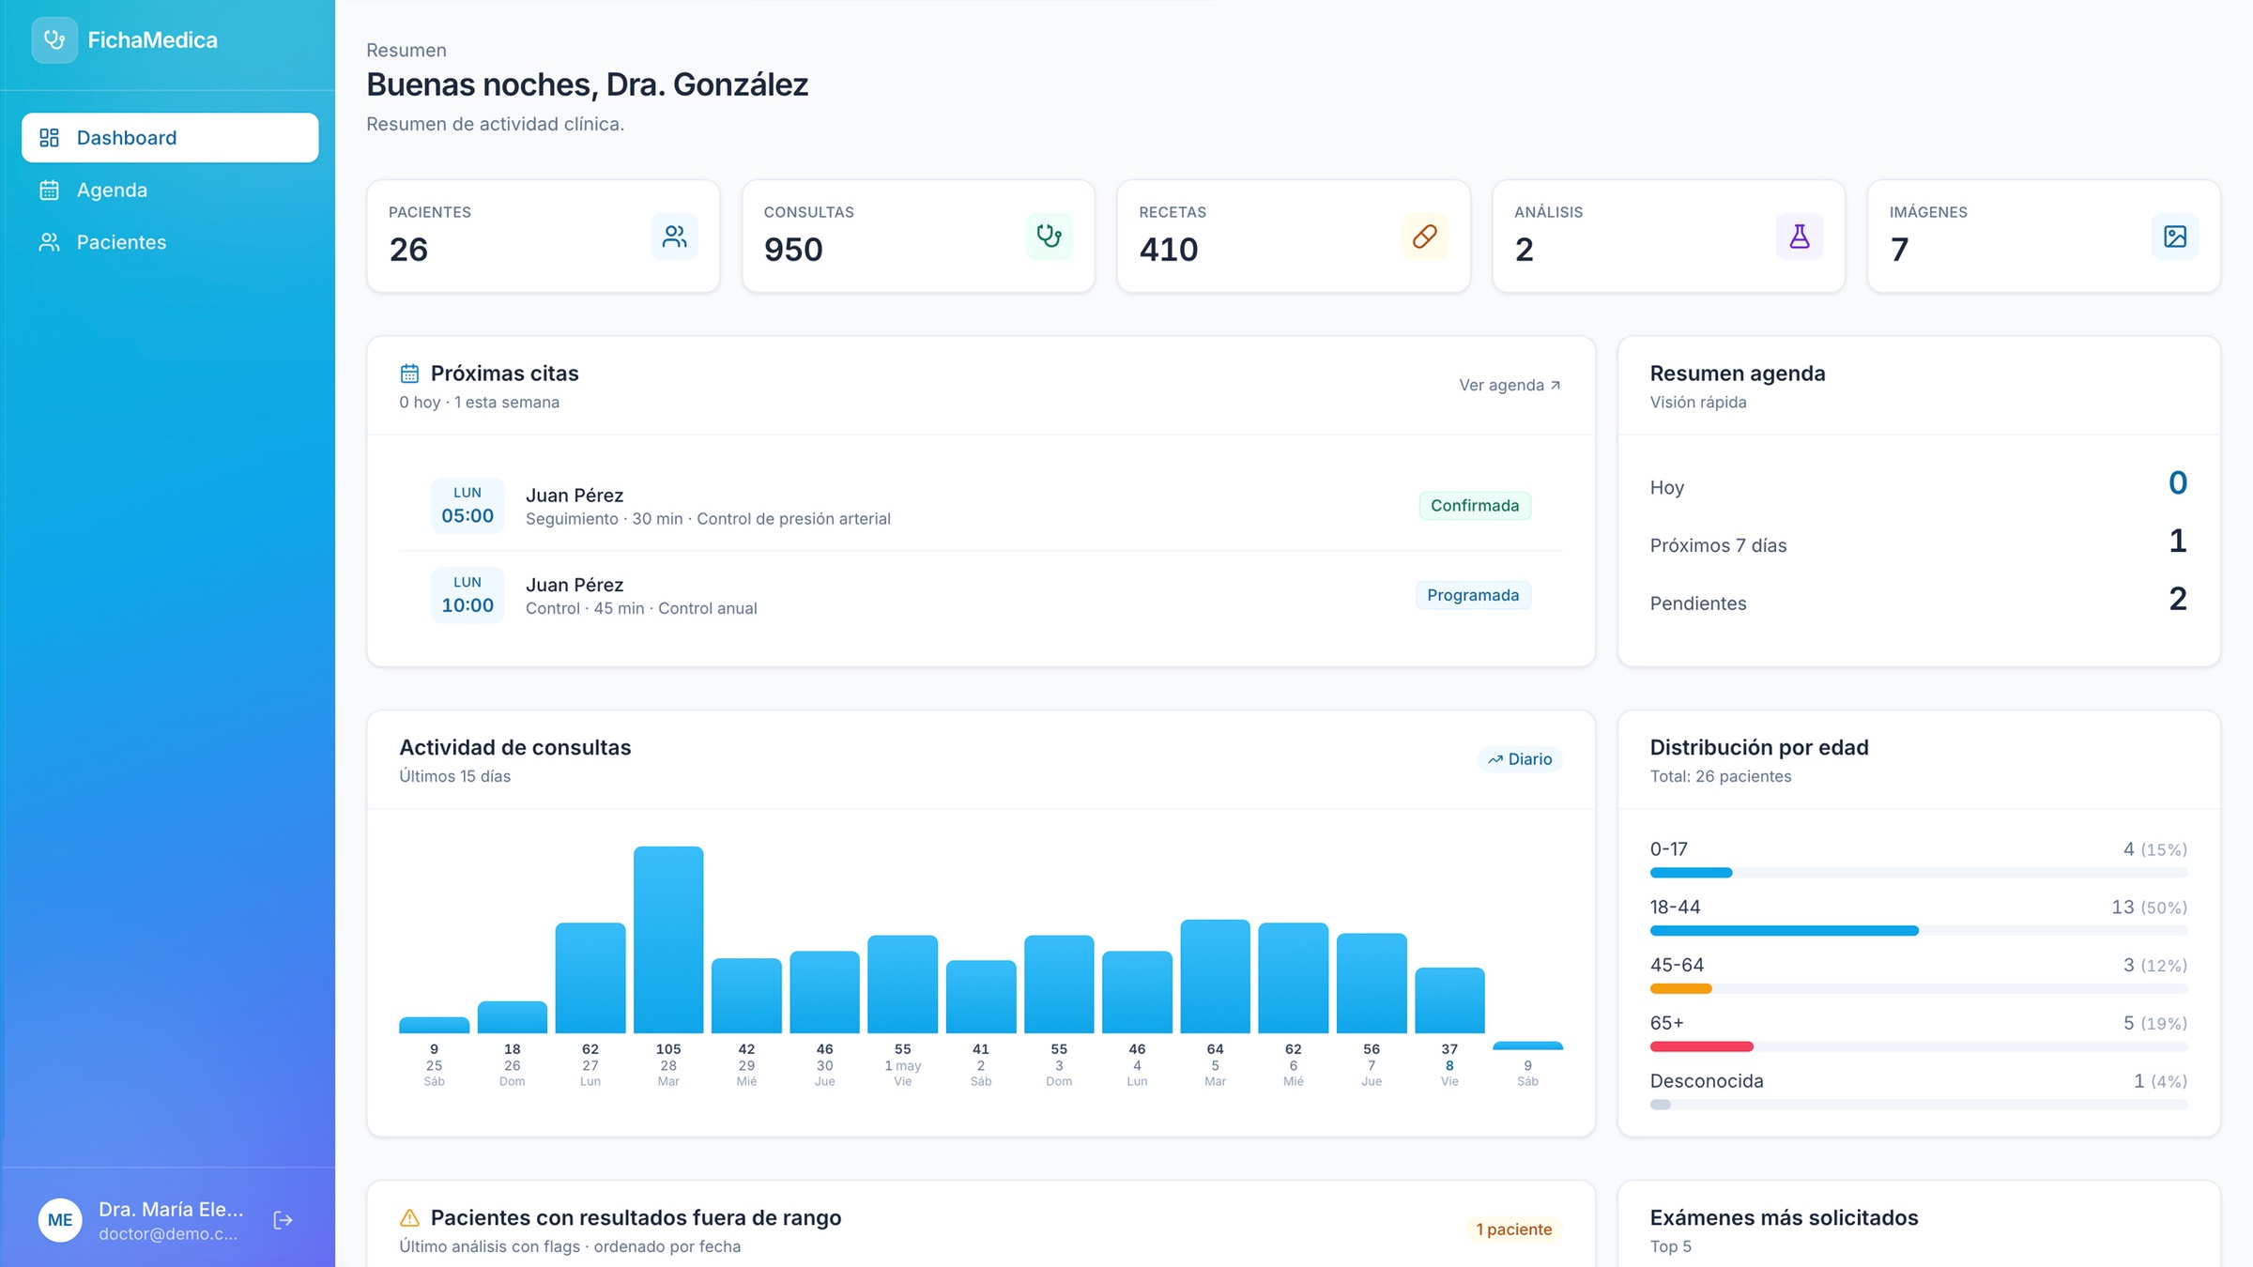Click the bar for 5 Mar with 64
The width and height of the screenshot is (2253, 1267).
coord(1215,976)
